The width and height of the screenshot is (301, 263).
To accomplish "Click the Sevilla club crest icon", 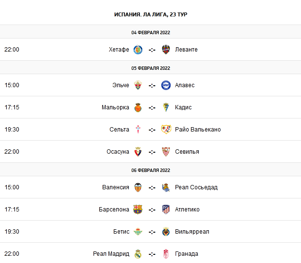I will 166,152.
